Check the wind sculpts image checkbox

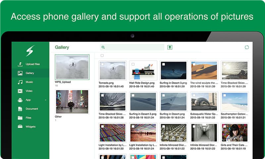pos(194,64)
